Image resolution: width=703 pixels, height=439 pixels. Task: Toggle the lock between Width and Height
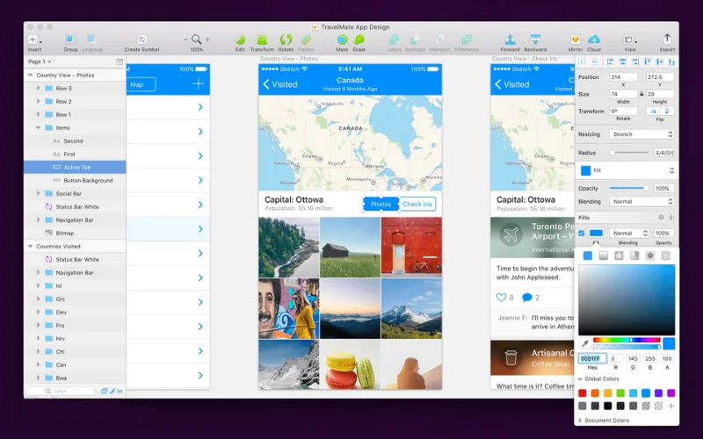pos(641,93)
